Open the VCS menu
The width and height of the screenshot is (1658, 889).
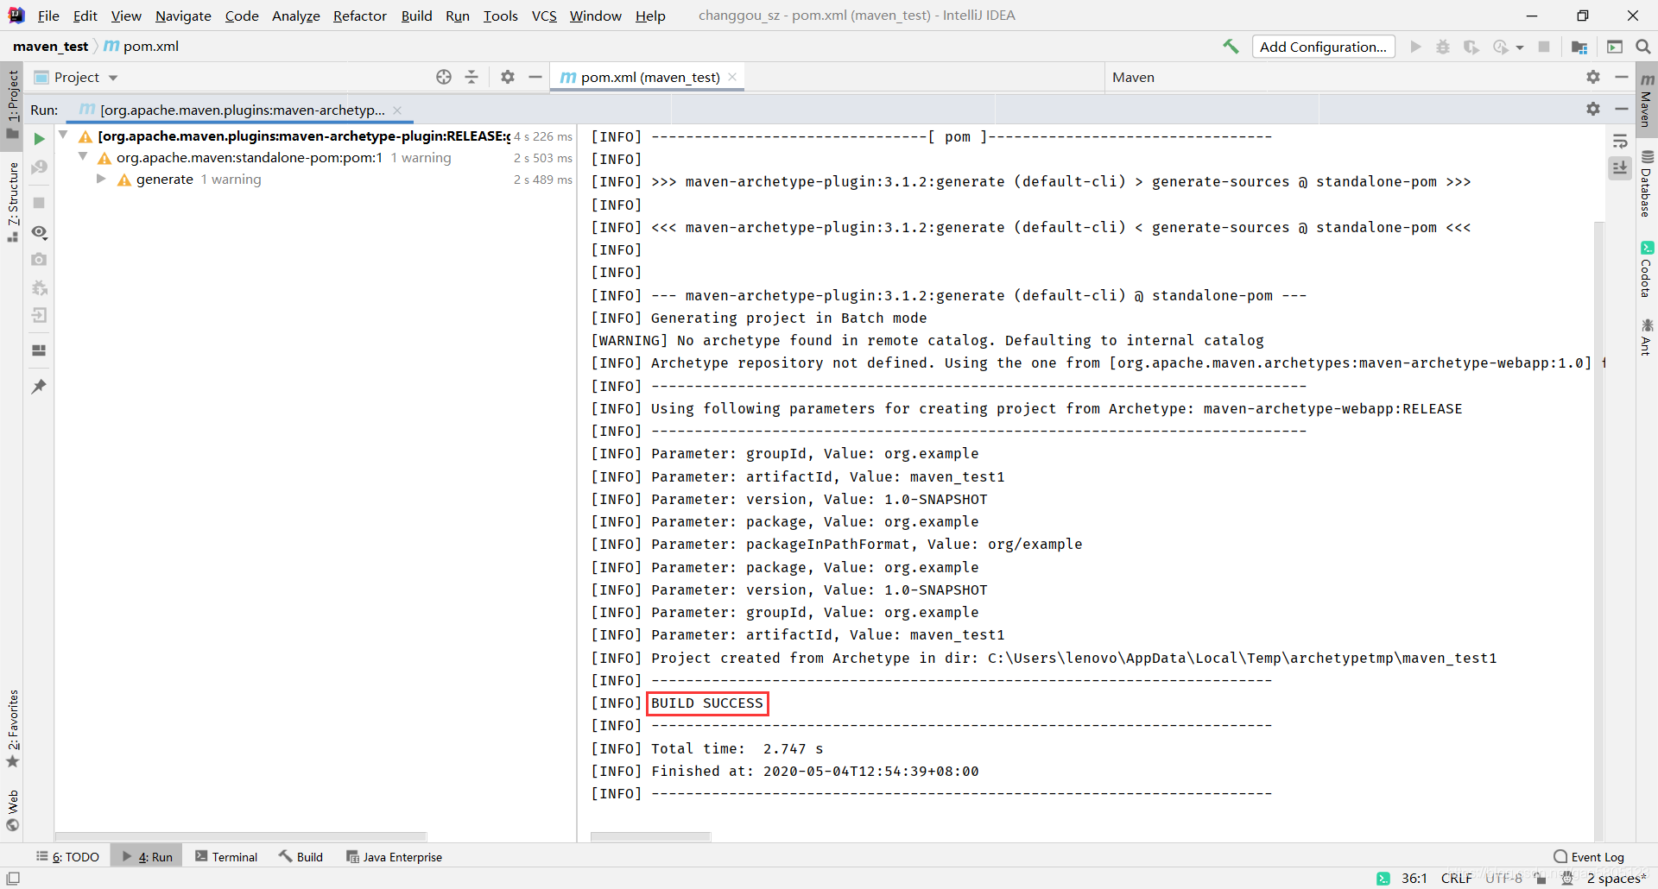click(544, 16)
